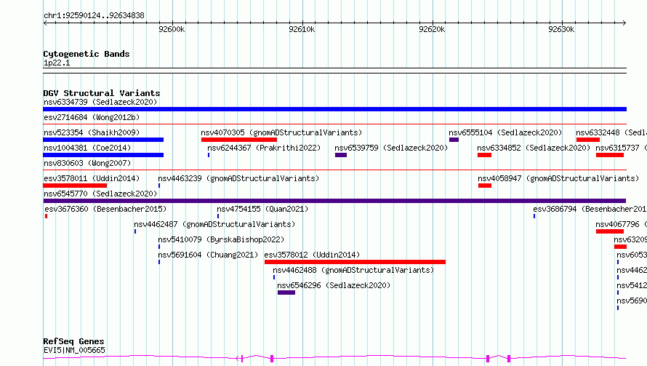Image resolution: width=647 pixels, height=366 pixels.
Task: Select the 1p22.1 cytogenetic band label
Action: click(57, 63)
